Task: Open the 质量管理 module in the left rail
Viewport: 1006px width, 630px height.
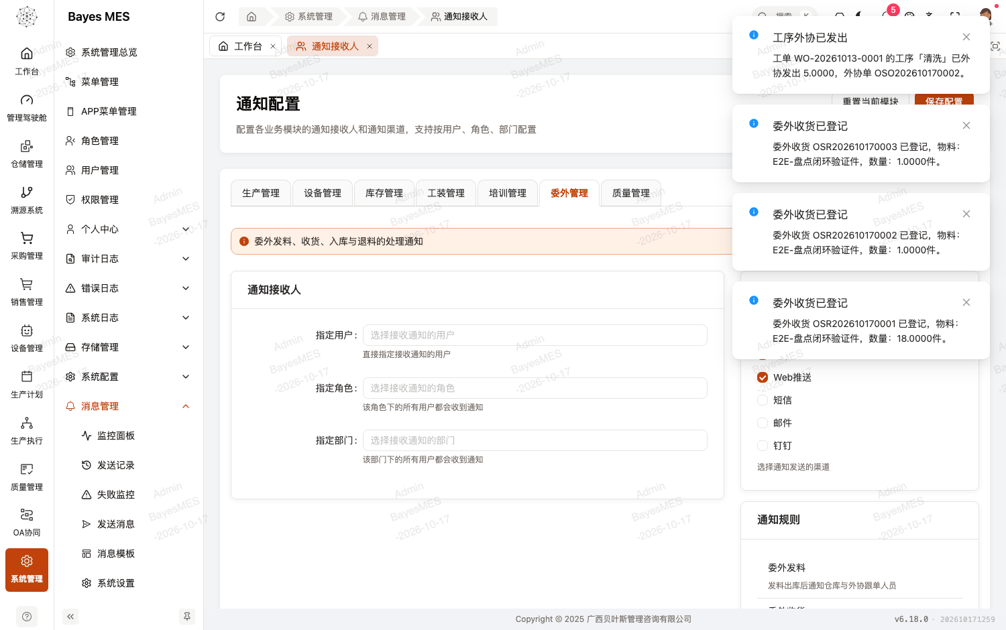Action: point(27,477)
